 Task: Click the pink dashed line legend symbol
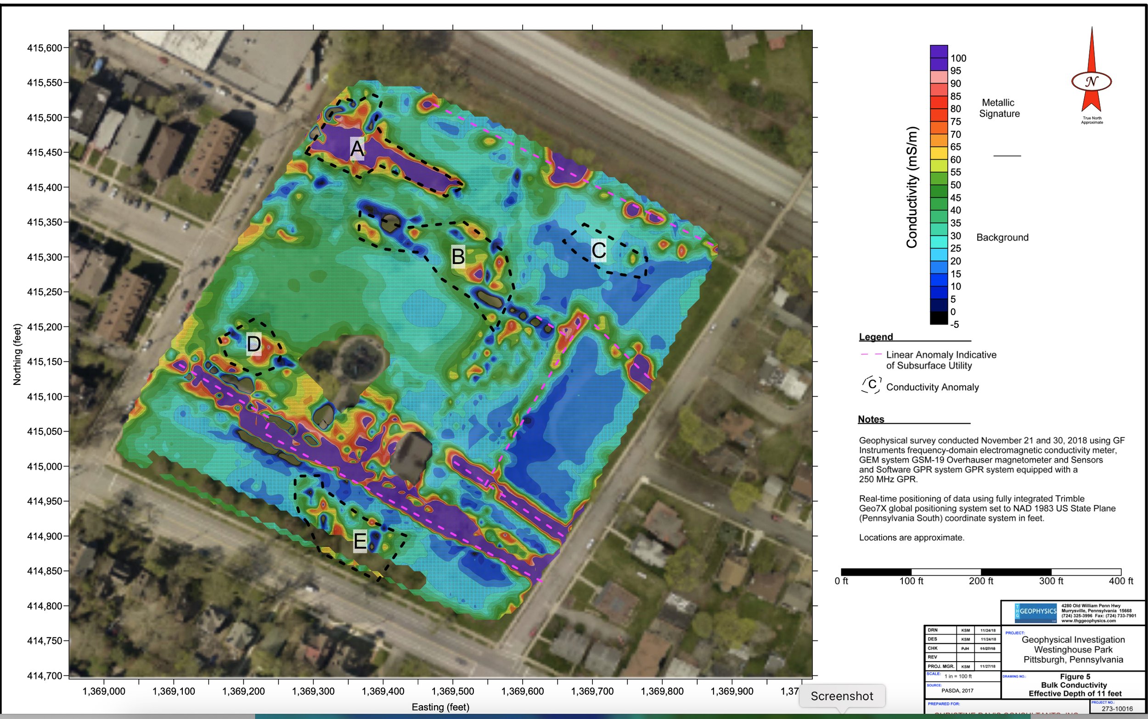[x=871, y=355]
